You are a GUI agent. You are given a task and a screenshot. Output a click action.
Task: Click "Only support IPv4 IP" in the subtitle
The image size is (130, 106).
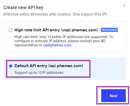(x=90, y=14)
